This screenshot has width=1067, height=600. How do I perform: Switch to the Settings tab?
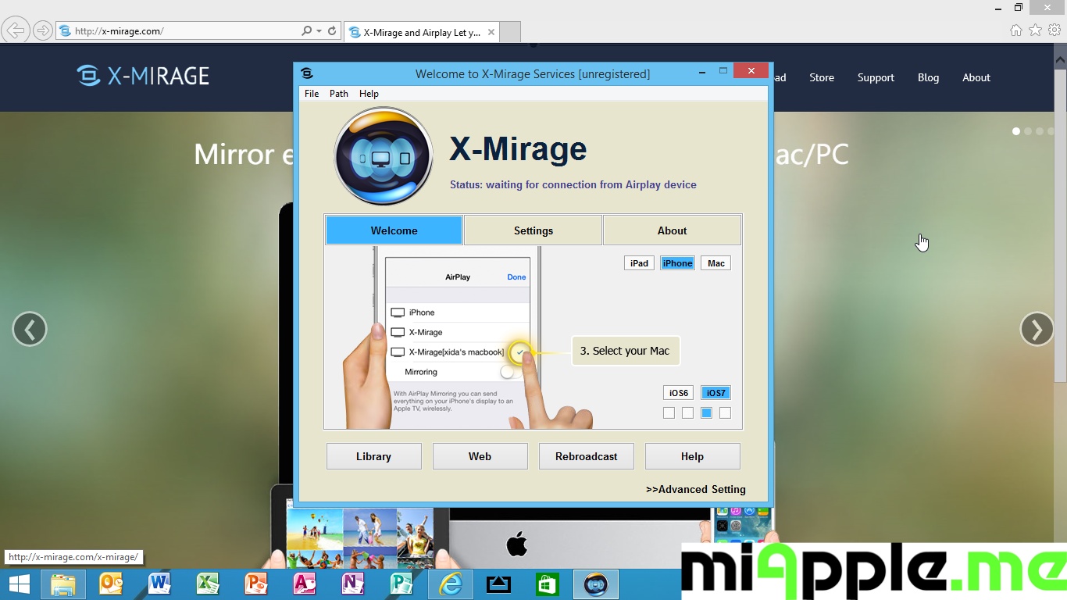point(533,230)
